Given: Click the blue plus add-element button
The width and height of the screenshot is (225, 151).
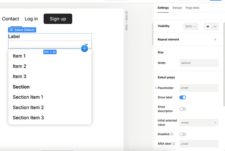Looking at the screenshot, I should [x=84, y=48].
